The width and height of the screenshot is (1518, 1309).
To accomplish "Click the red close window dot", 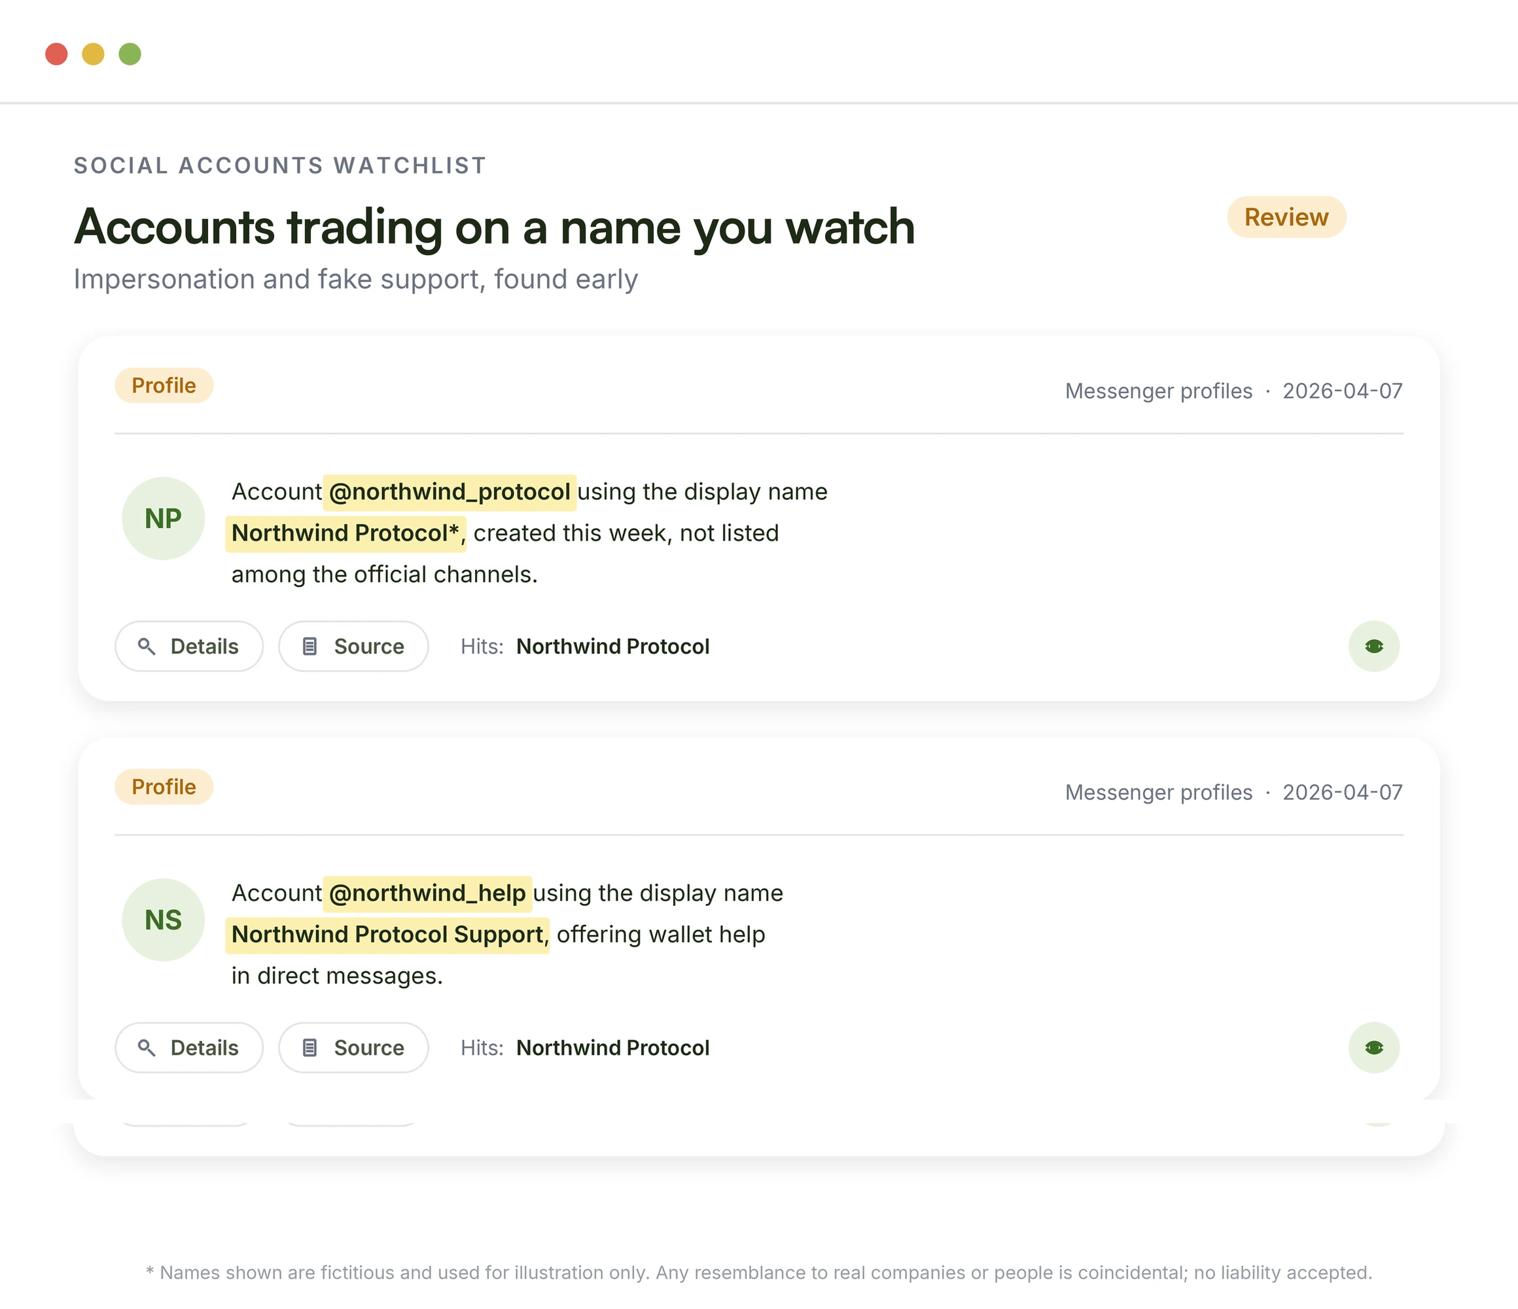I will [x=56, y=54].
